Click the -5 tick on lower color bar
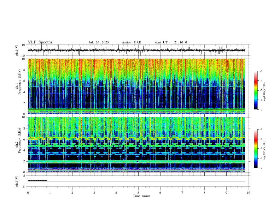Viewport: 280px width, 216px height. [x=261, y=149]
